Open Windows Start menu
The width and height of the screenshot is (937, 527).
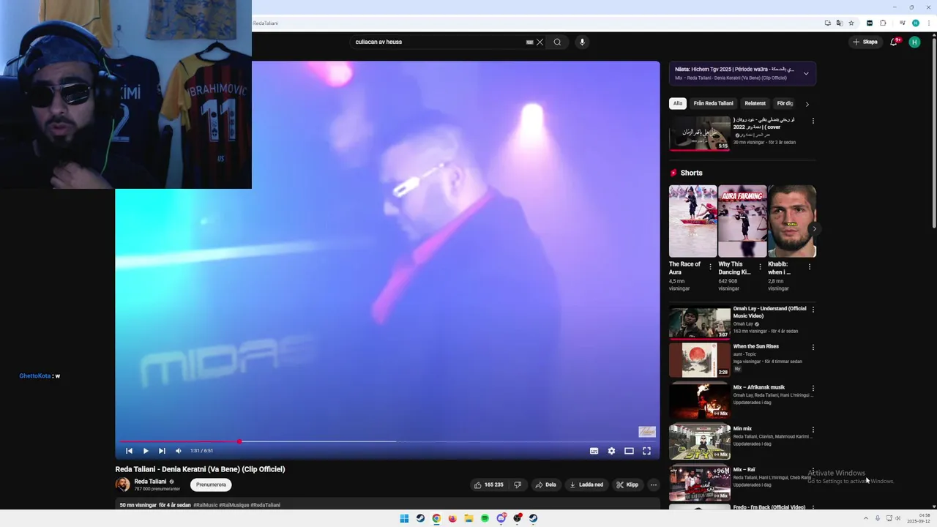404,518
